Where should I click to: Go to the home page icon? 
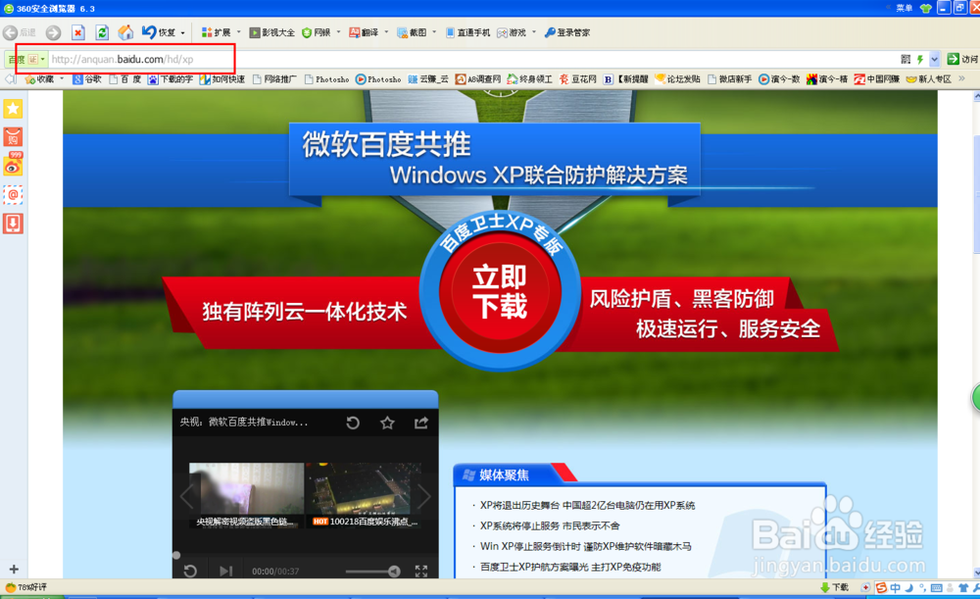point(125,32)
